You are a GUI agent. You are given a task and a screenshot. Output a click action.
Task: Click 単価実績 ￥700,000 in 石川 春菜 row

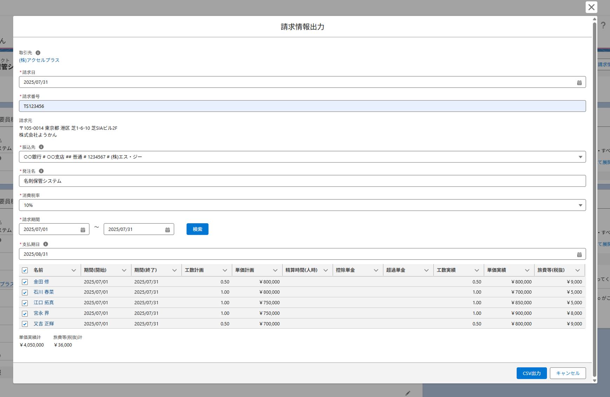tap(521, 292)
